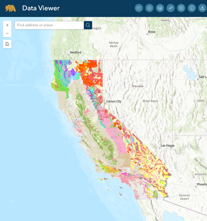Click the Carson City map label
Image resolution: width=207 pixels, height=221 pixels.
tap(113, 101)
